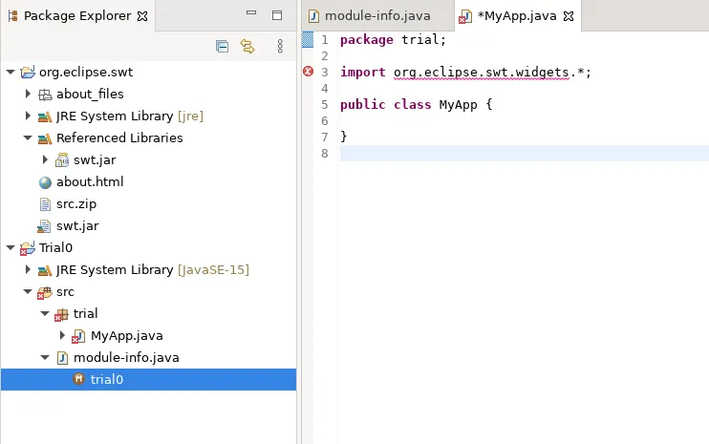The width and height of the screenshot is (709, 444).
Task: Click the Collapse All icon in Package Explorer
Action: click(222, 47)
